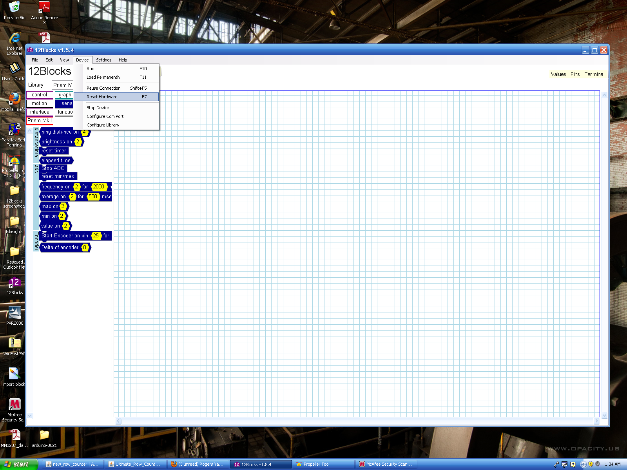
Task: Switch to the Terminal tab
Action: coord(594,74)
